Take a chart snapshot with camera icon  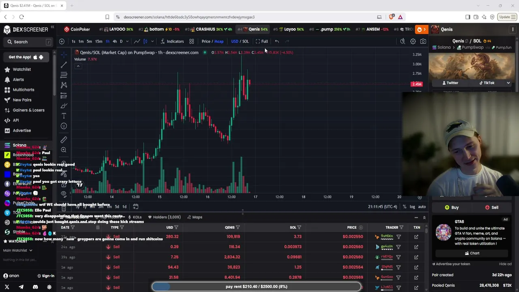(x=423, y=41)
